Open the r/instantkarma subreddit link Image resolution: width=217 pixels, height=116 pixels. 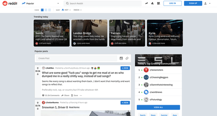pos(52,102)
